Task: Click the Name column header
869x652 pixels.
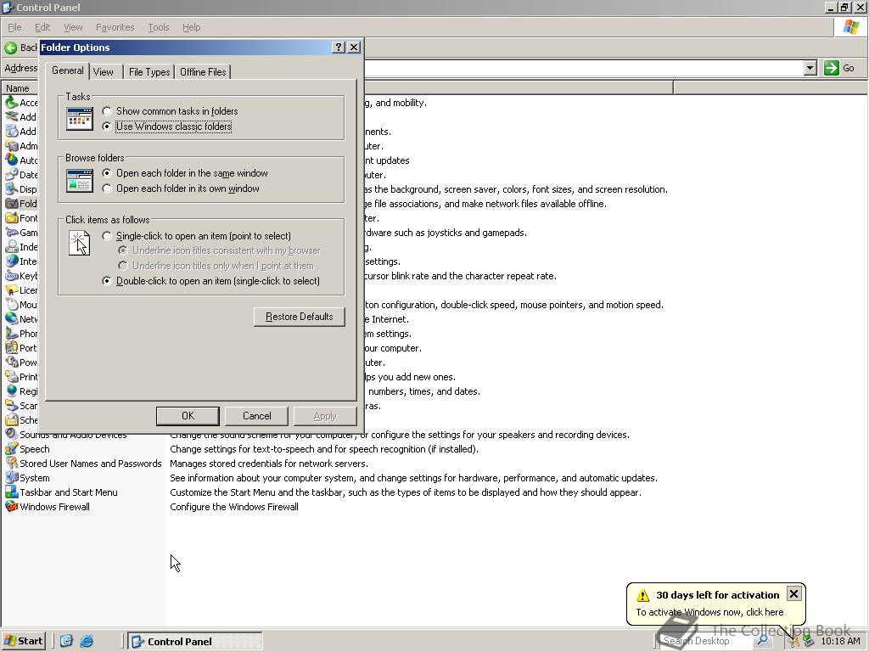Action: 19,88
